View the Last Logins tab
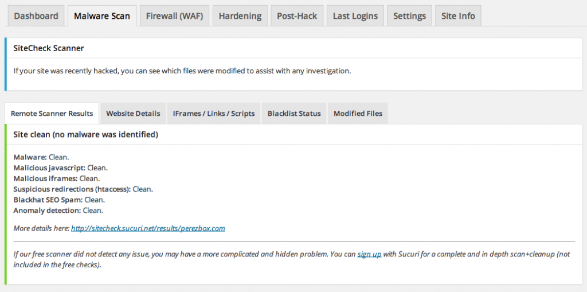587x292 pixels. 355,16
